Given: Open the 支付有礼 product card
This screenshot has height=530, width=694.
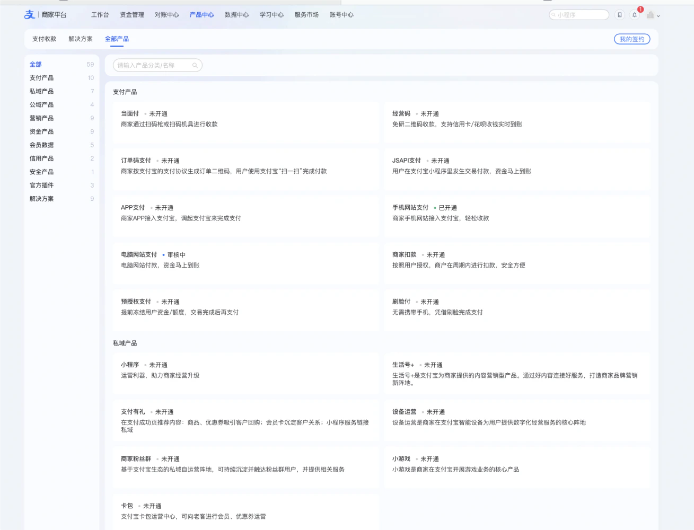Looking at the screenshot, I should pos(246,421).
